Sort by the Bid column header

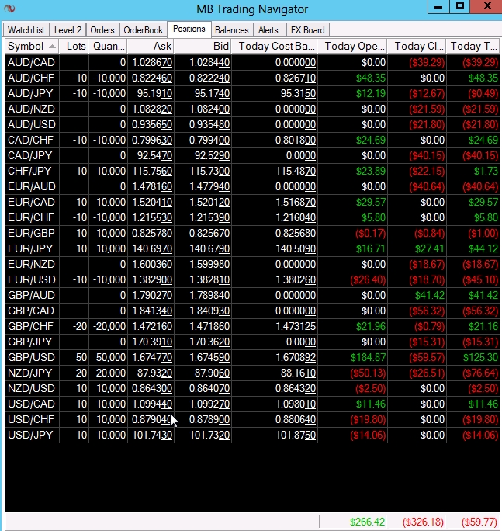(203, 46)
